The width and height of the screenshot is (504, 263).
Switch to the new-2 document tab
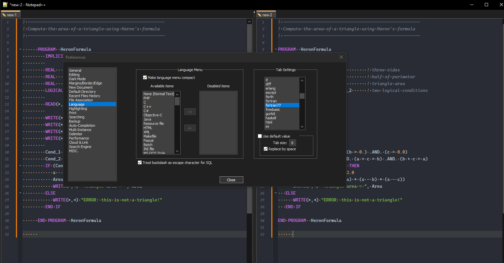266,15
